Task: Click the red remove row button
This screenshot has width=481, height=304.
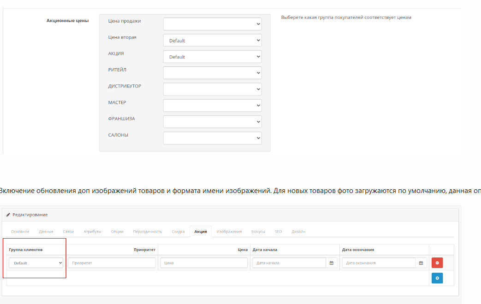Action: 437,263
